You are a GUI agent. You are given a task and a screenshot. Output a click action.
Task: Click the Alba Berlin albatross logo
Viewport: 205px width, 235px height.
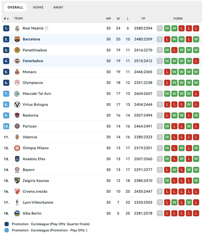(x=17, y=213)
